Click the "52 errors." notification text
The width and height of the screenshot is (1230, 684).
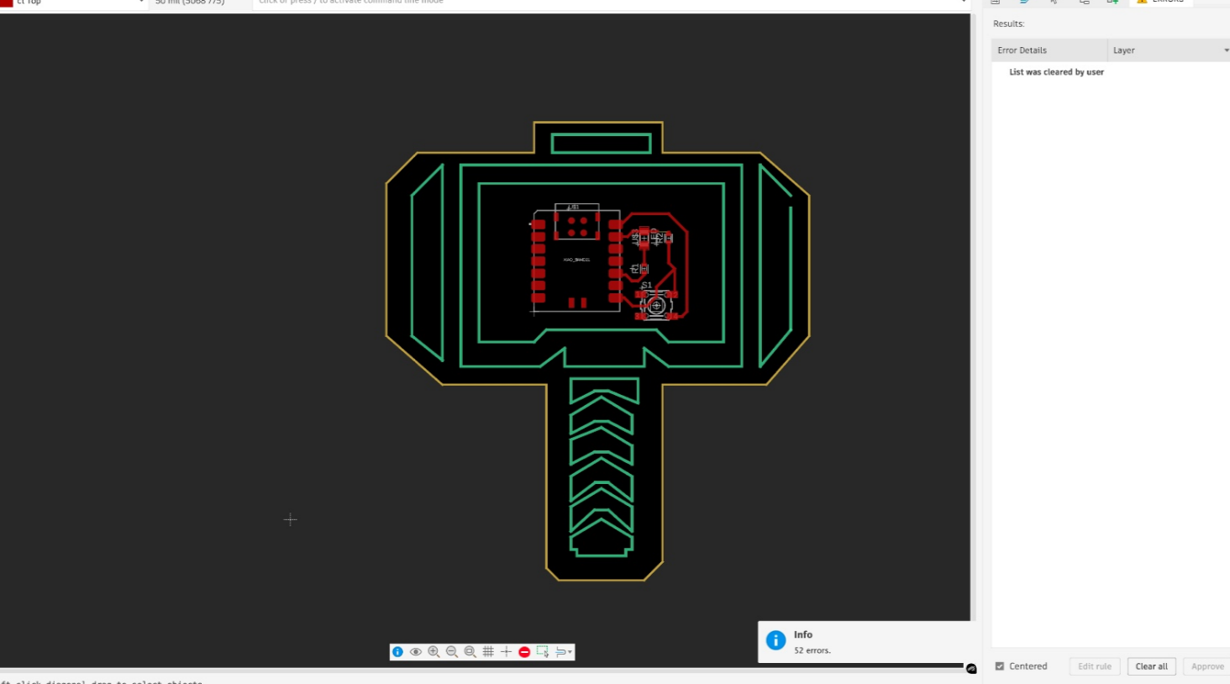(x=812, y=650)
